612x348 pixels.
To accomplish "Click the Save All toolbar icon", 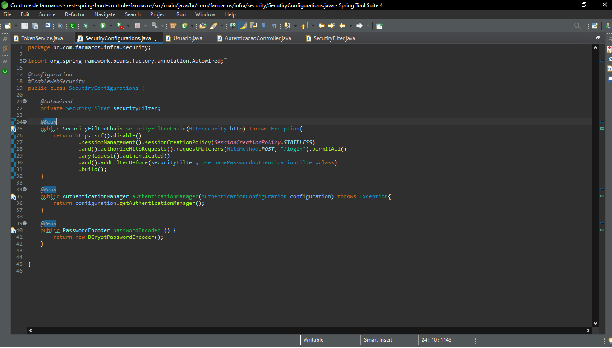I will click(x=35, y=26).
